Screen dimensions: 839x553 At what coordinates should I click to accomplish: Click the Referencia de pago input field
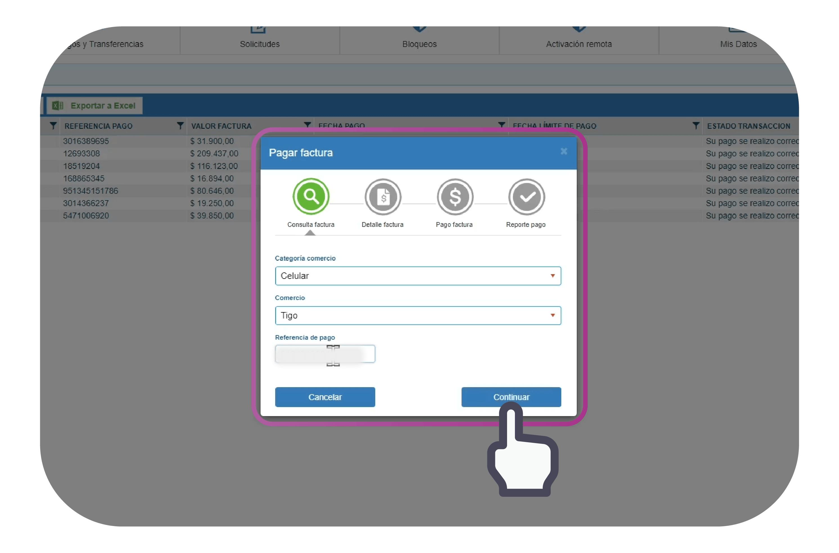324,354
